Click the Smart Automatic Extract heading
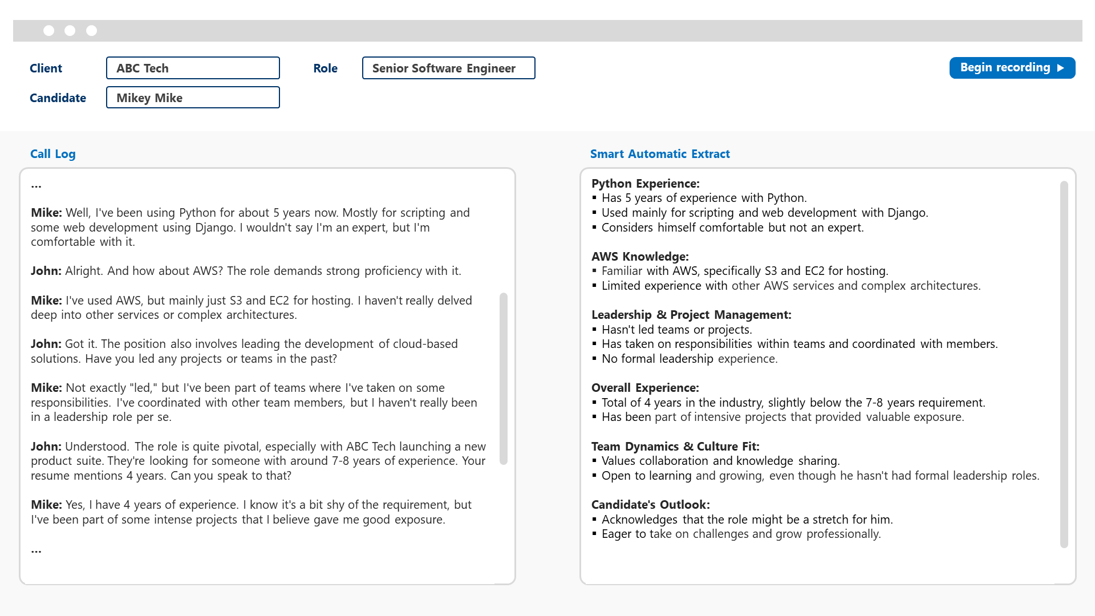The image size is (1095, 616). coord(660,154)
